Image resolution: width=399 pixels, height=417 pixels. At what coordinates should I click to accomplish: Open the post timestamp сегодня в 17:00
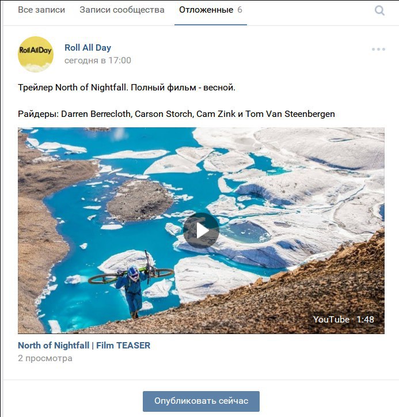[x=97, y=60]
